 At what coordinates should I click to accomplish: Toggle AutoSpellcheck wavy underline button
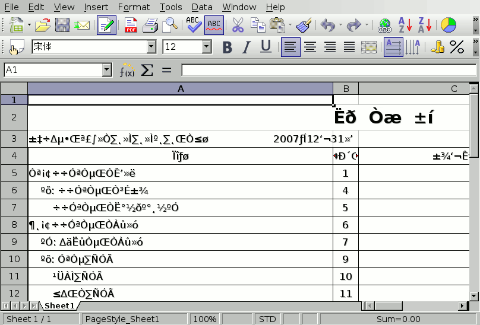point(214,26)
